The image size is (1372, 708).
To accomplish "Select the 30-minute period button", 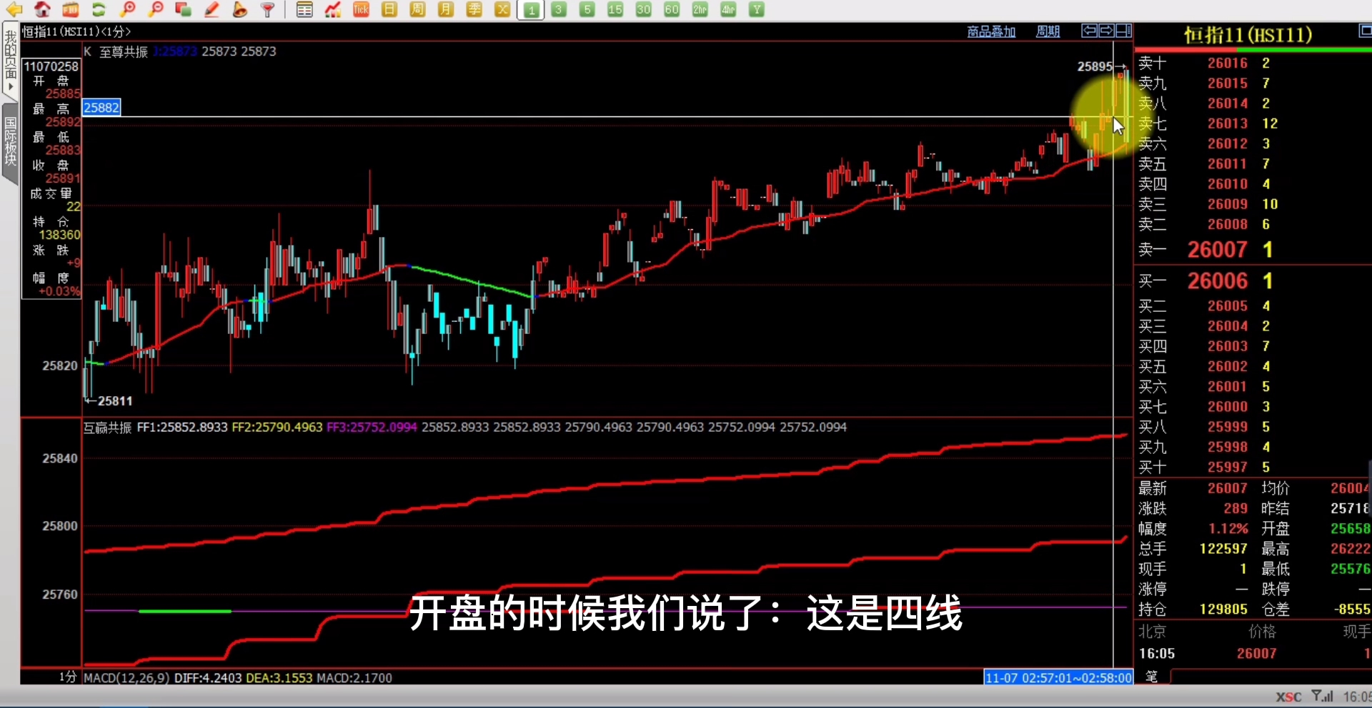I will pos(644,9).
